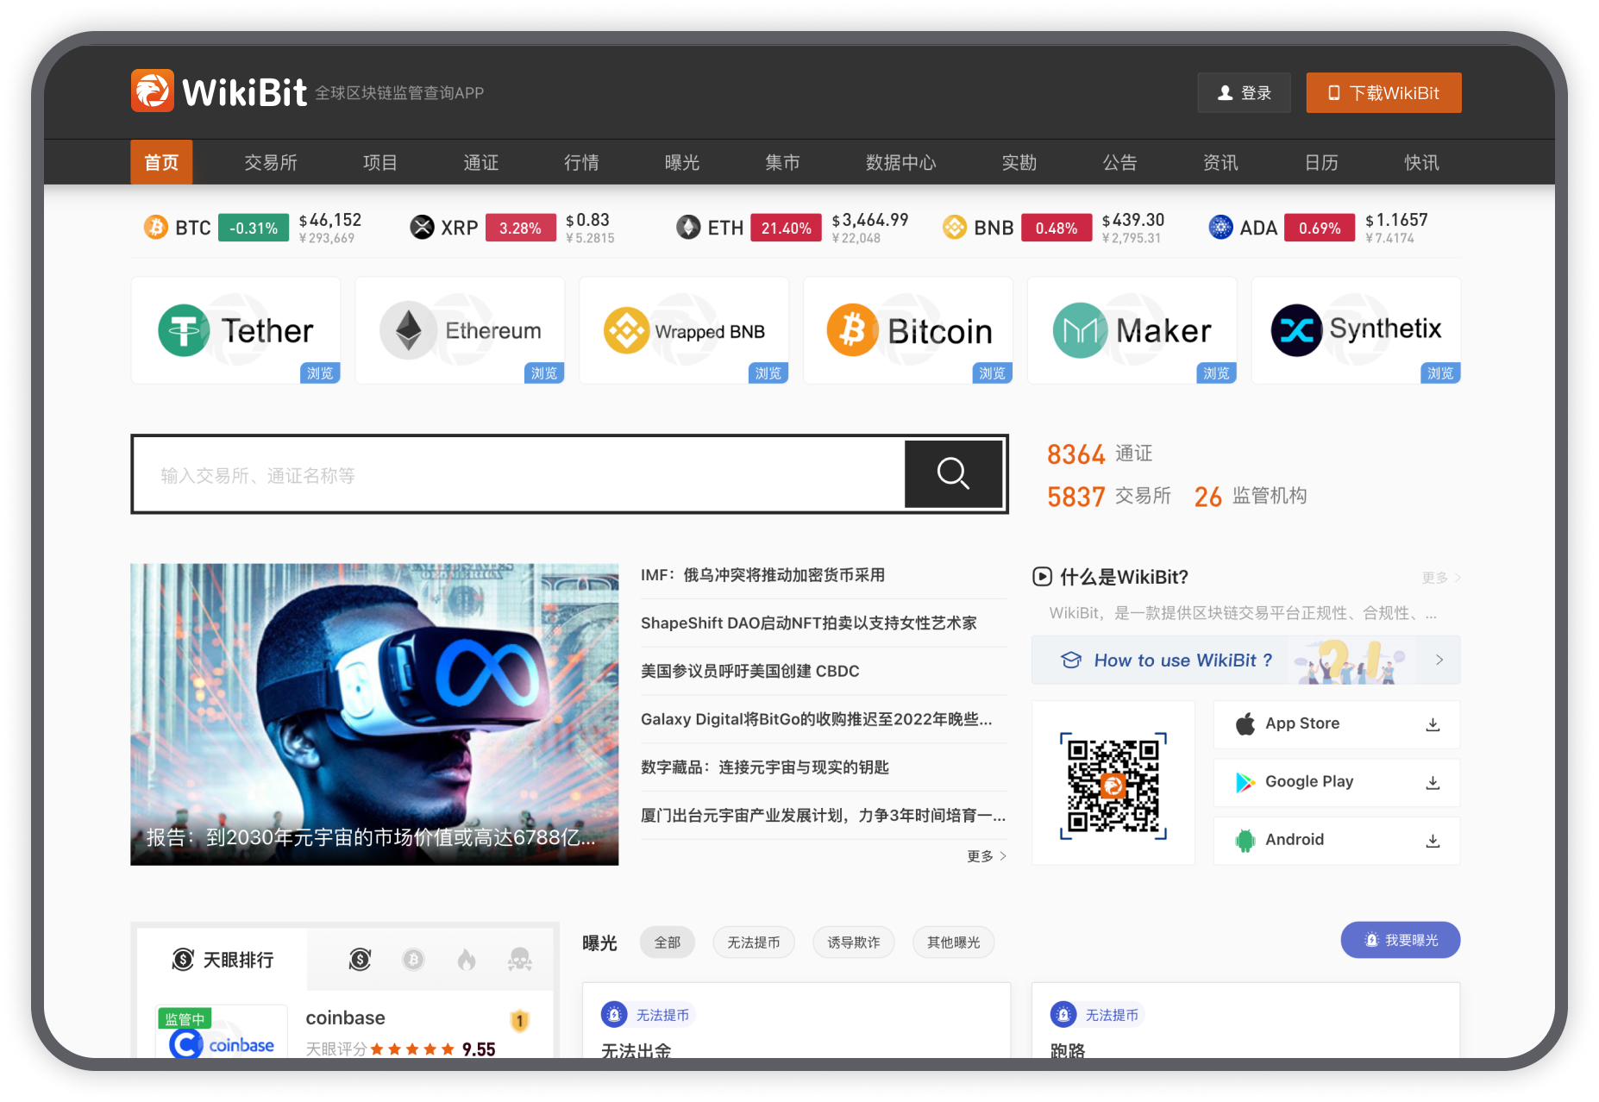Select the dollar-coin ranking icon tab
This screenshot has height=1102, width=1599.
pyautogui.click(x=361, y=959)
